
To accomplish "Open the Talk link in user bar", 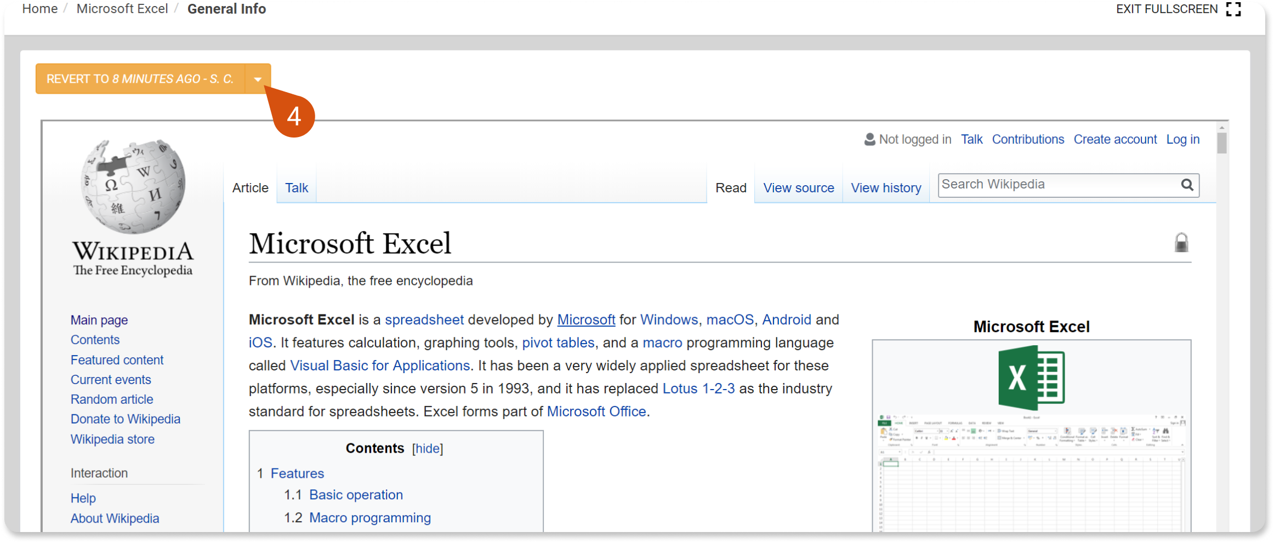I will (x=972, y=140).
